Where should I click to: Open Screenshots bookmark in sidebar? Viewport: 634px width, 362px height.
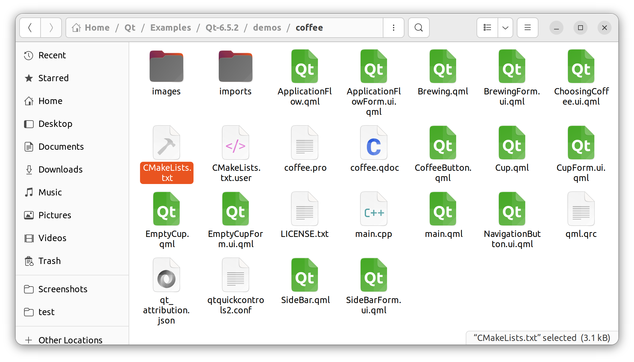(62, 289)
